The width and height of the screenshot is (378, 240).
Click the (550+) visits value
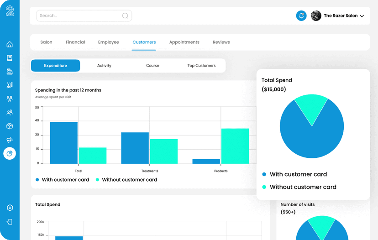pyautogui.click(x=288, y=212)
